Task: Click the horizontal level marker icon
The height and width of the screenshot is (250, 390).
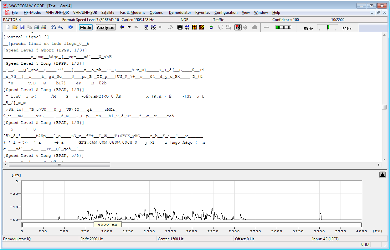Action: pyautogui.click(x=266, y=27)
